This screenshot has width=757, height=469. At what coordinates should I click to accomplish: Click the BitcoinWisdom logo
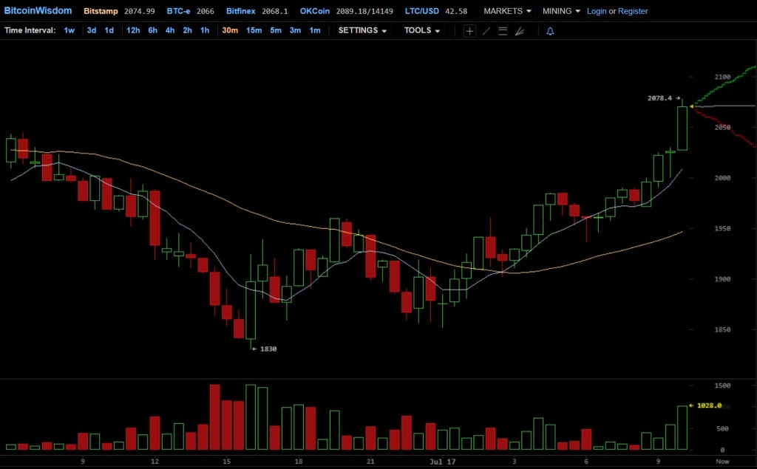pos(38,11)
